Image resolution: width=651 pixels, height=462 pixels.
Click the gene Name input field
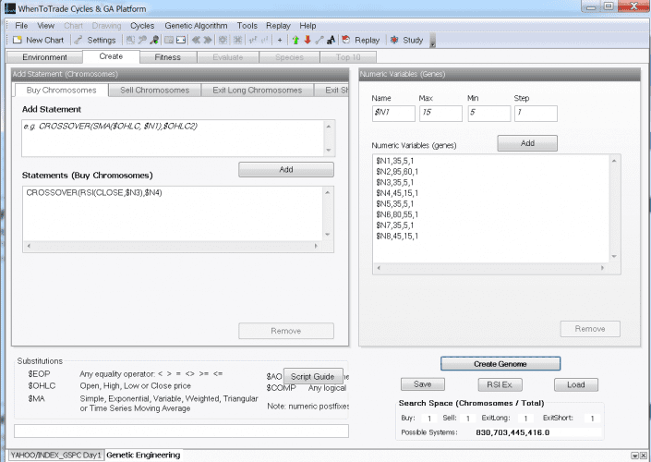(x=393, y=113)
